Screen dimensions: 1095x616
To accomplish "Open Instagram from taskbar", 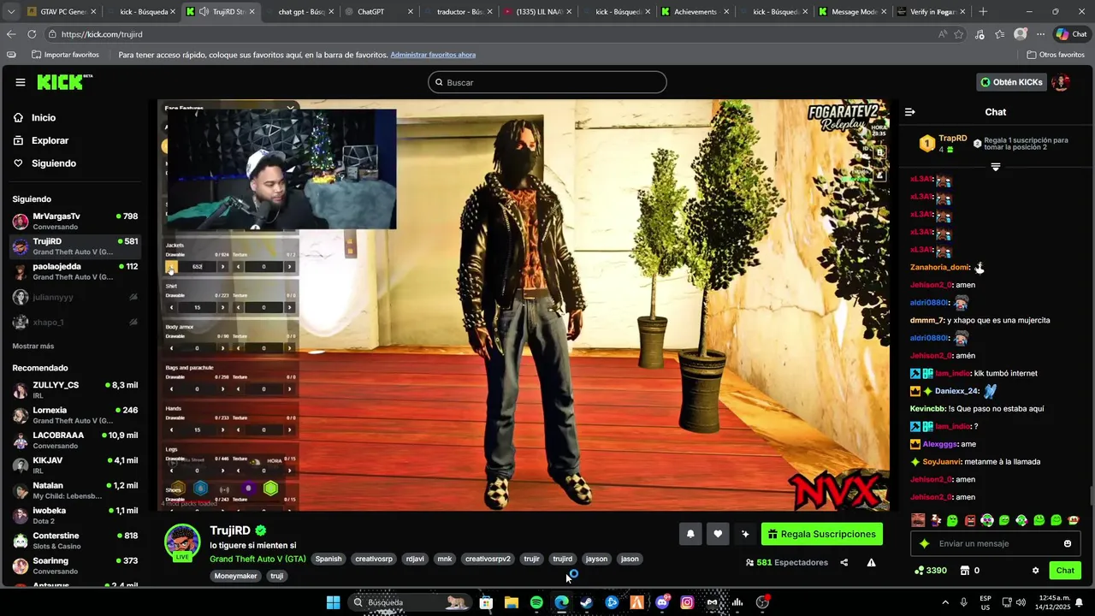I will point(687,602).
